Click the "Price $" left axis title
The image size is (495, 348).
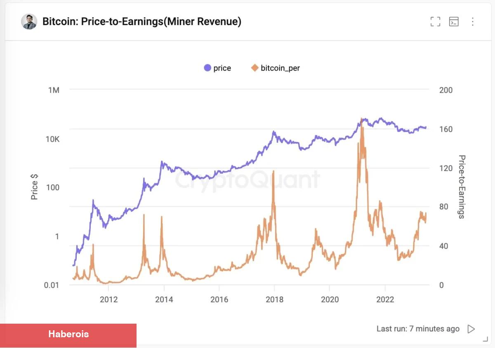[35, 187]
